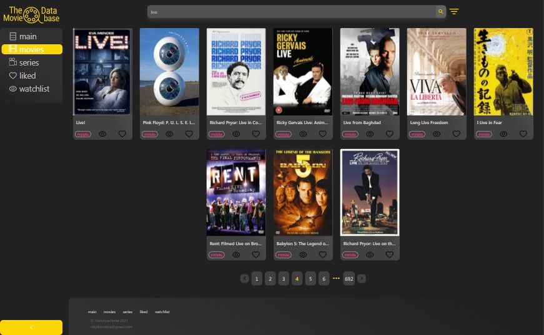Click footer 'watchlist' link
The image size is (544, 335).
[162, 312]
